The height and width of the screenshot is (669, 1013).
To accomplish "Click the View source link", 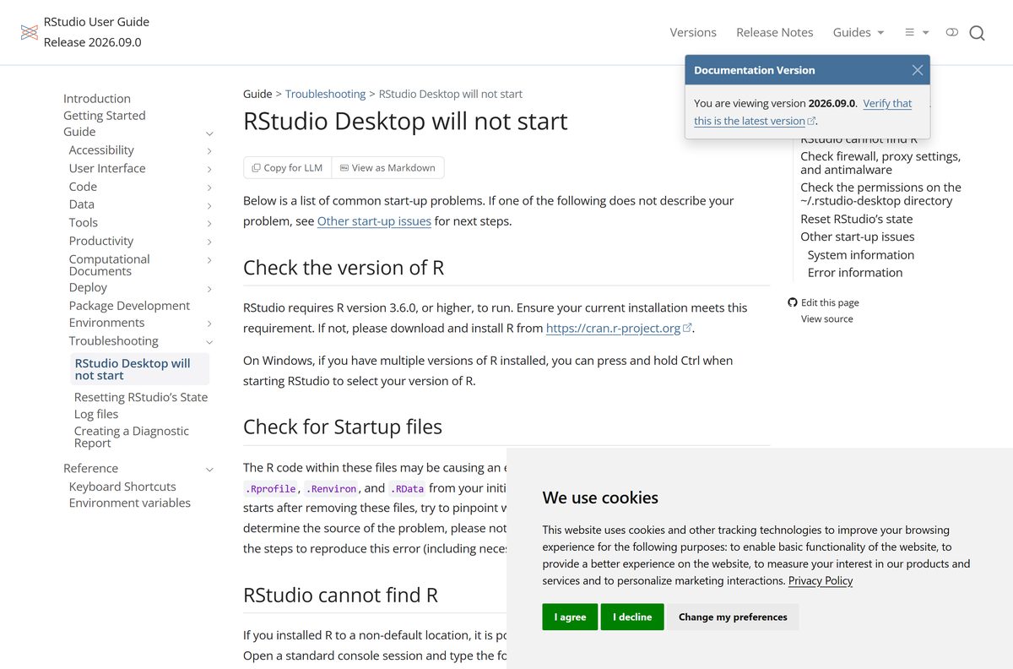I will tap(827, 318).
